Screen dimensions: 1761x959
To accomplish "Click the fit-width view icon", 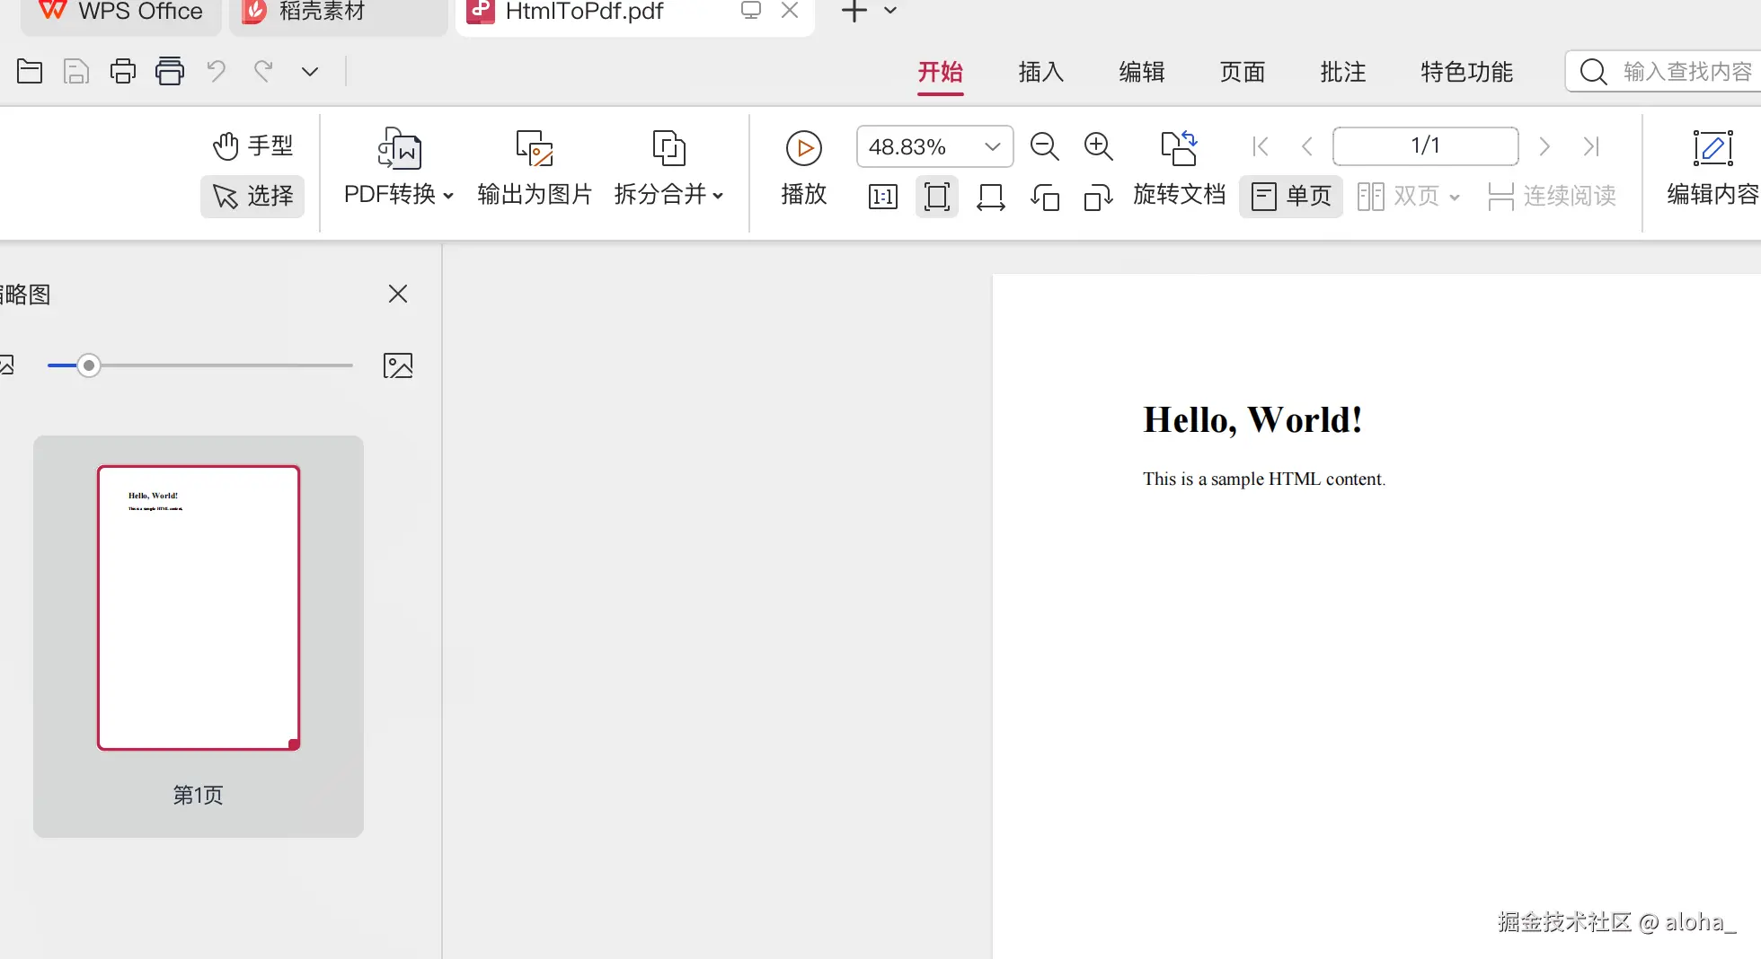I will pyautogui.click(x=991, y=197).
